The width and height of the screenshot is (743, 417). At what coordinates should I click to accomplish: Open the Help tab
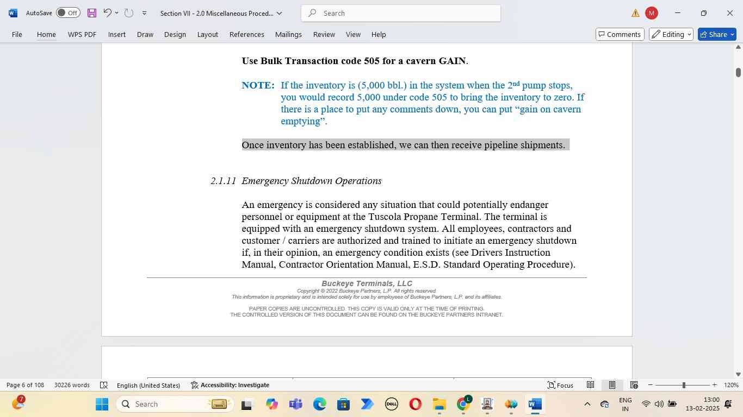pos(379,34)
